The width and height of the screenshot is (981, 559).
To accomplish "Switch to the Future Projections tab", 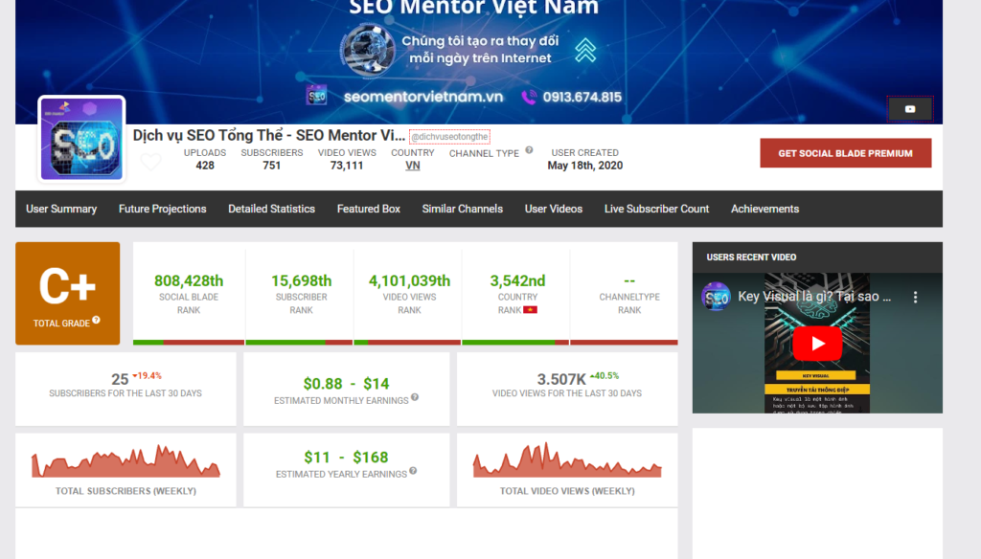I will (163, 209).
